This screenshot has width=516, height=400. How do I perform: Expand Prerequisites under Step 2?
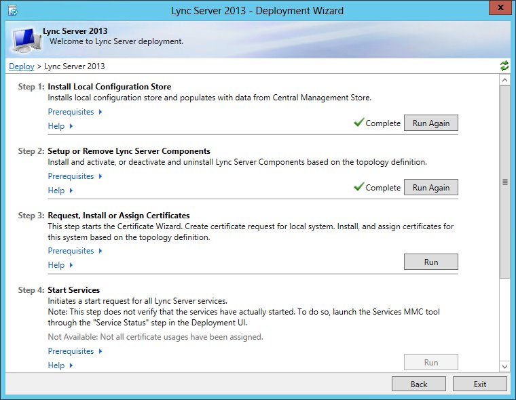[75, 176]
